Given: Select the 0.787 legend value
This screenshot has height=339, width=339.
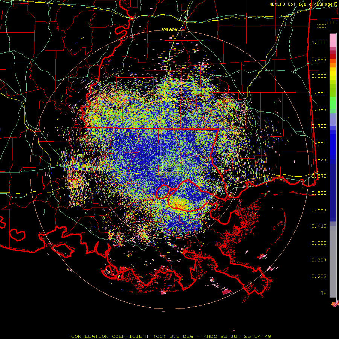Looking at the screenshot, I should coord(319,109).
